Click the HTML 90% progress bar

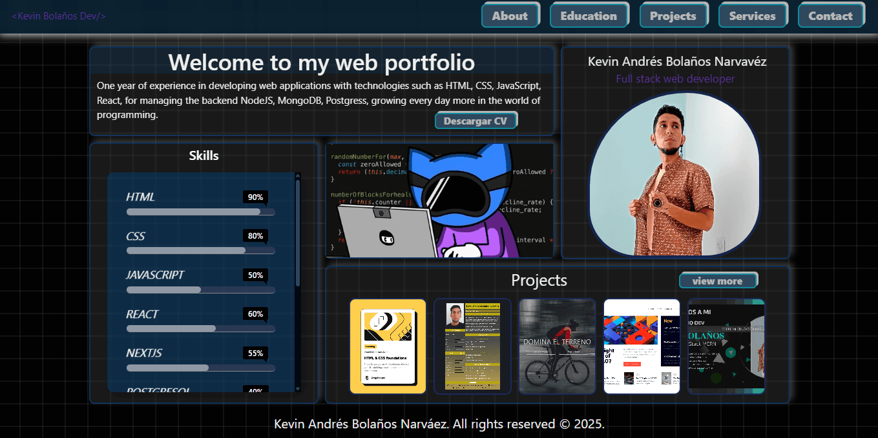[200, 212]
